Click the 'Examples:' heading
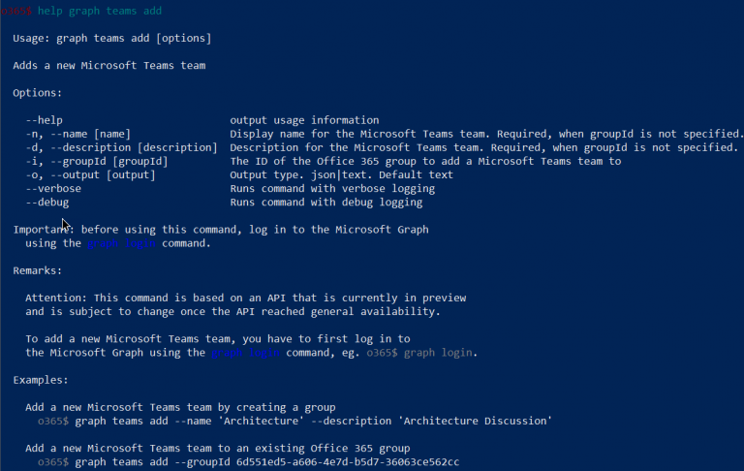Viewport: 744px width, 471px height. 41,380
